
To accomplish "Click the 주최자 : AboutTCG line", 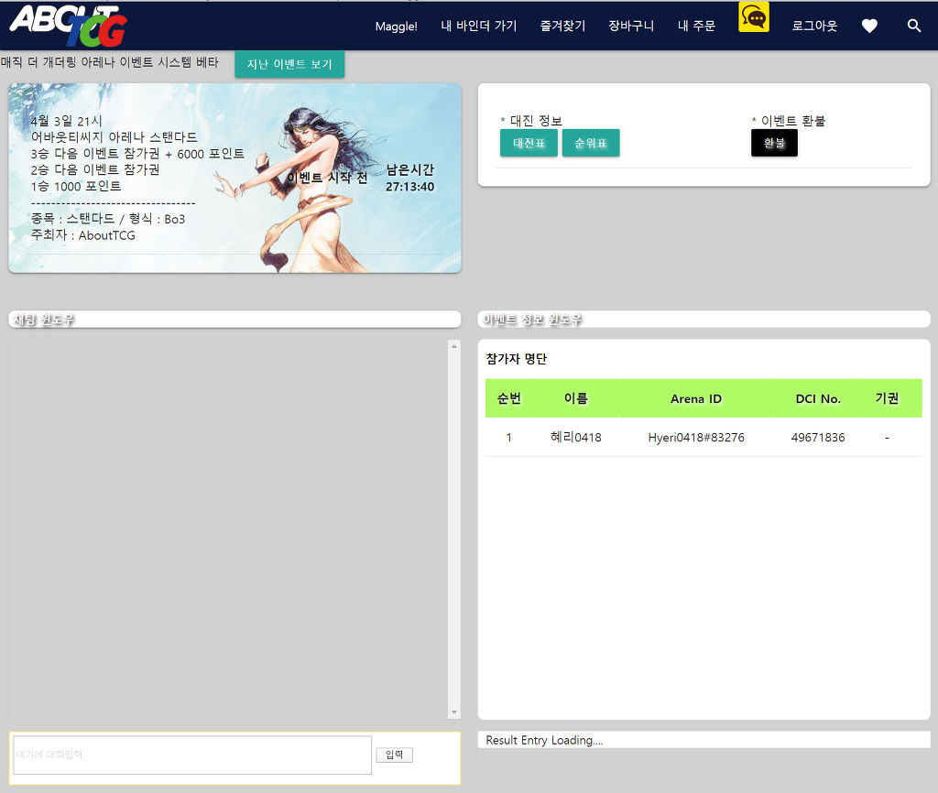I will [83, 235].
